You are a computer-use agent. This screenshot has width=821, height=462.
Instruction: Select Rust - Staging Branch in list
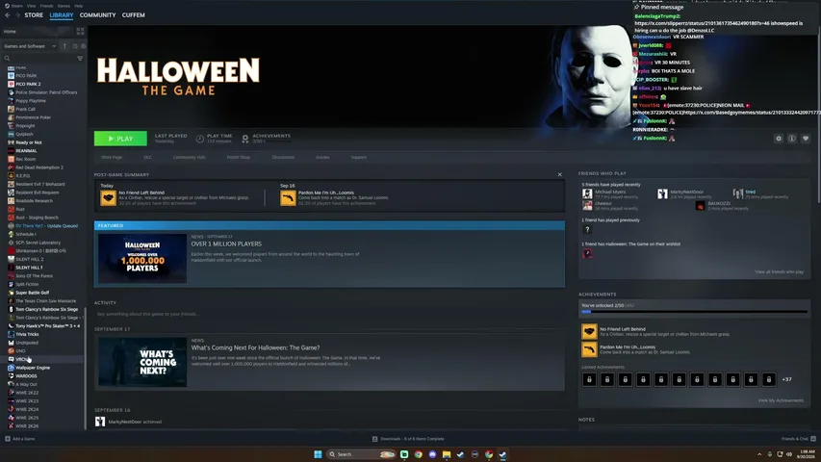coord(37,218)
